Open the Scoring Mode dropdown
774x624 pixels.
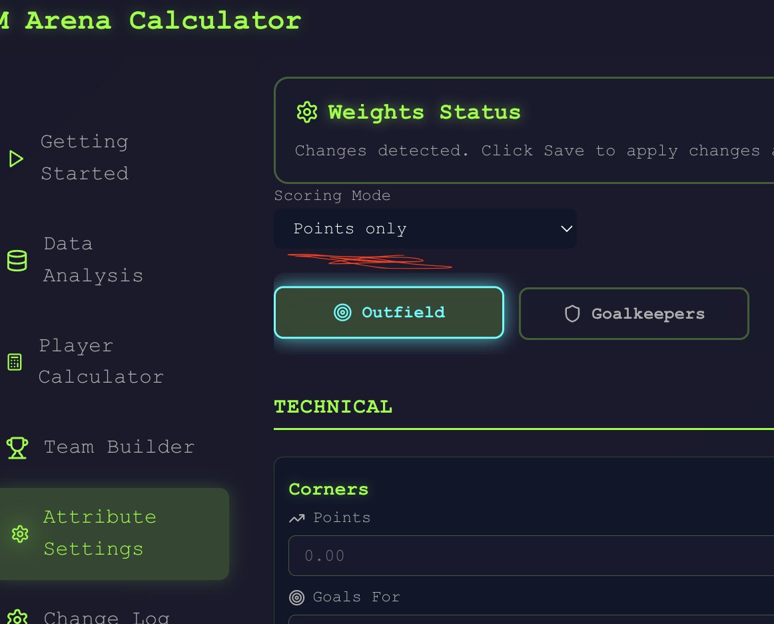425,229
